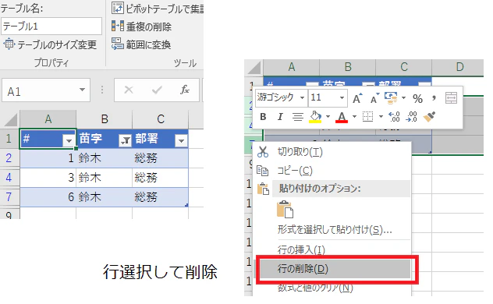Toggle italic formatting in mini toolbar
This screenshot has width=493, height=304.
click(x=280, y=117)
